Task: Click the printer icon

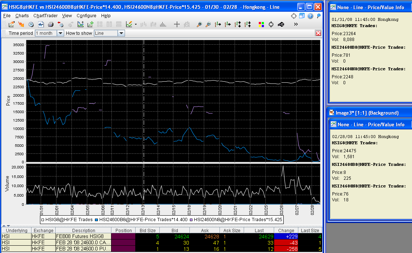Action: 51,25
